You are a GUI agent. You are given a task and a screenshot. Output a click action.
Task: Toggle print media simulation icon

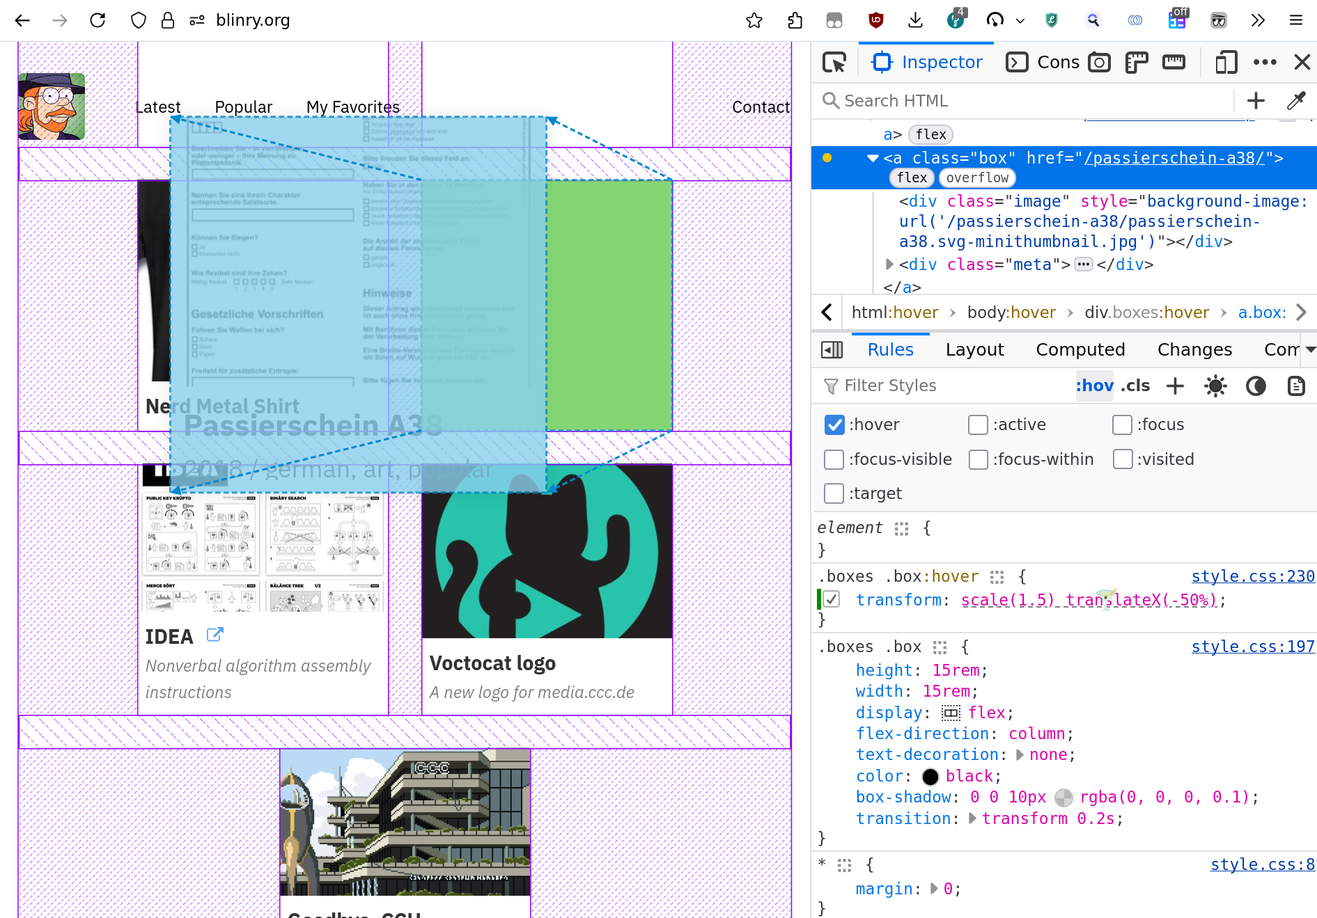(x=1296, y=386)
